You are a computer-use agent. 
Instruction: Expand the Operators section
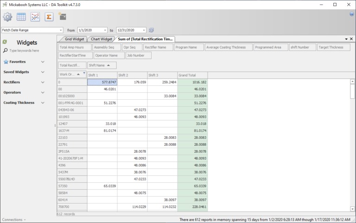coord(43,92)
